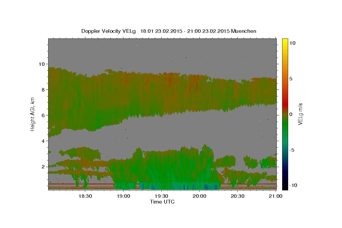Click the 20:30 time tick label
This screenshot has width=342, height=228.
pos(237,196)
